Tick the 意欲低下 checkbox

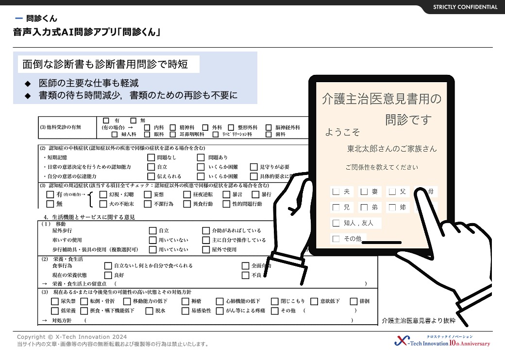click(314, 301)
